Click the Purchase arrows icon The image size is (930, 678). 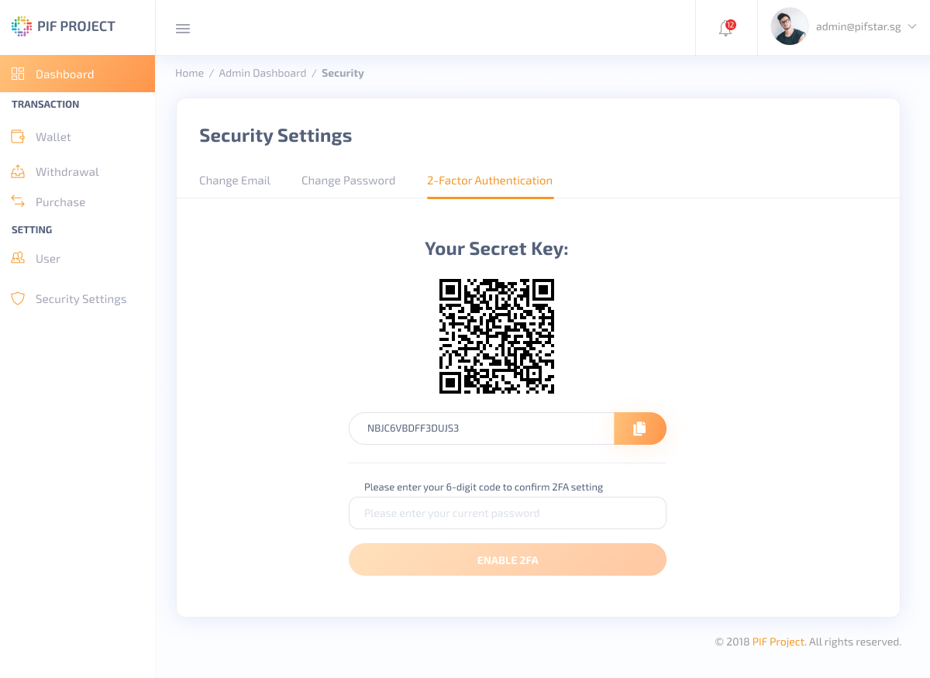click(18, 201)
